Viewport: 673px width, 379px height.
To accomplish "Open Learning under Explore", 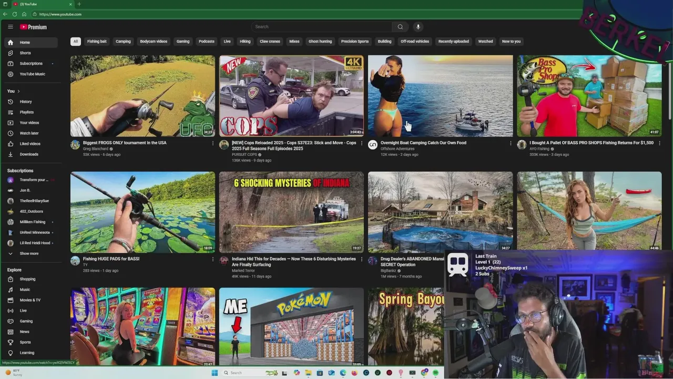I will pyautogui.click(x=32, y=353).
